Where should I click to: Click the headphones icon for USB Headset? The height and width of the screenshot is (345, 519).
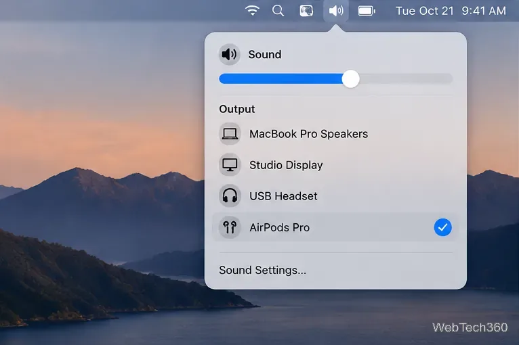pyautogui.click(x=230, y=196)
